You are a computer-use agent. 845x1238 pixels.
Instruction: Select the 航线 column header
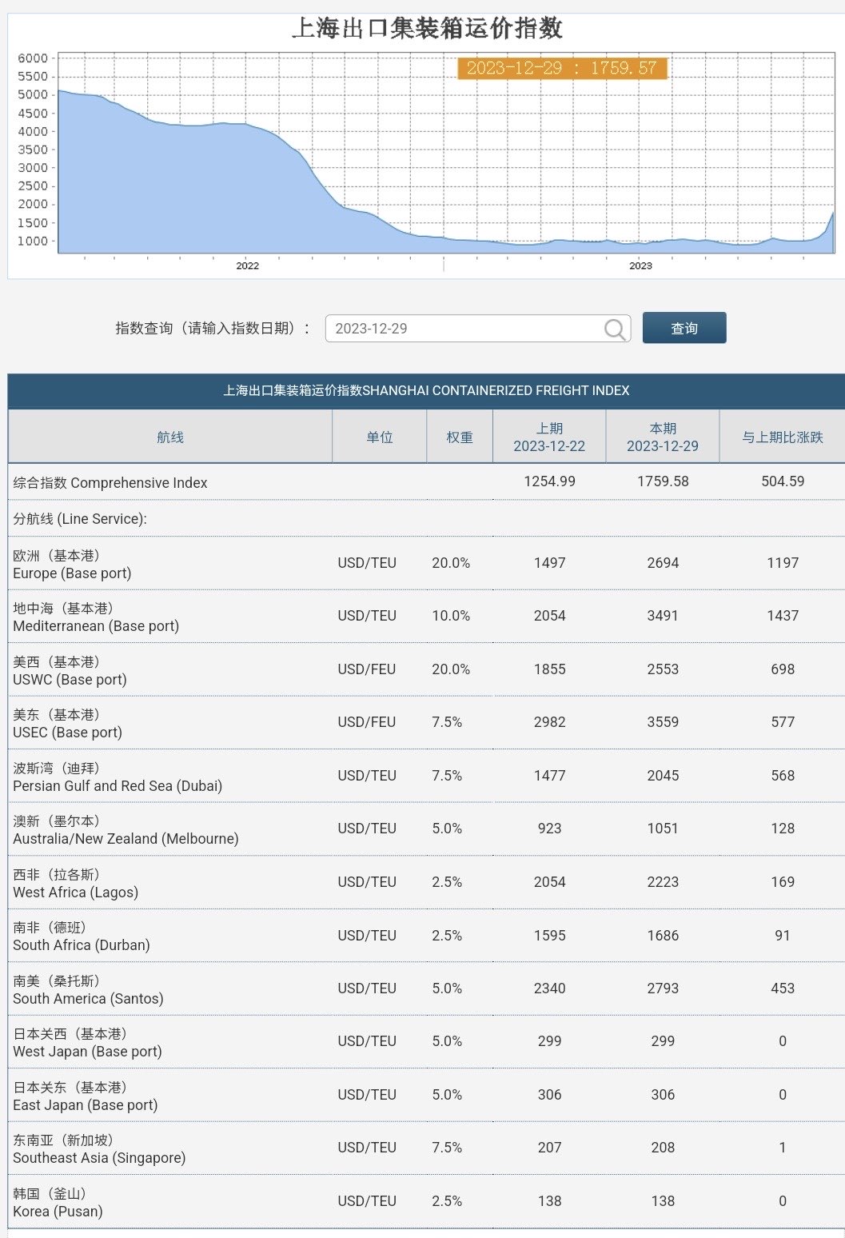(170, 437)
